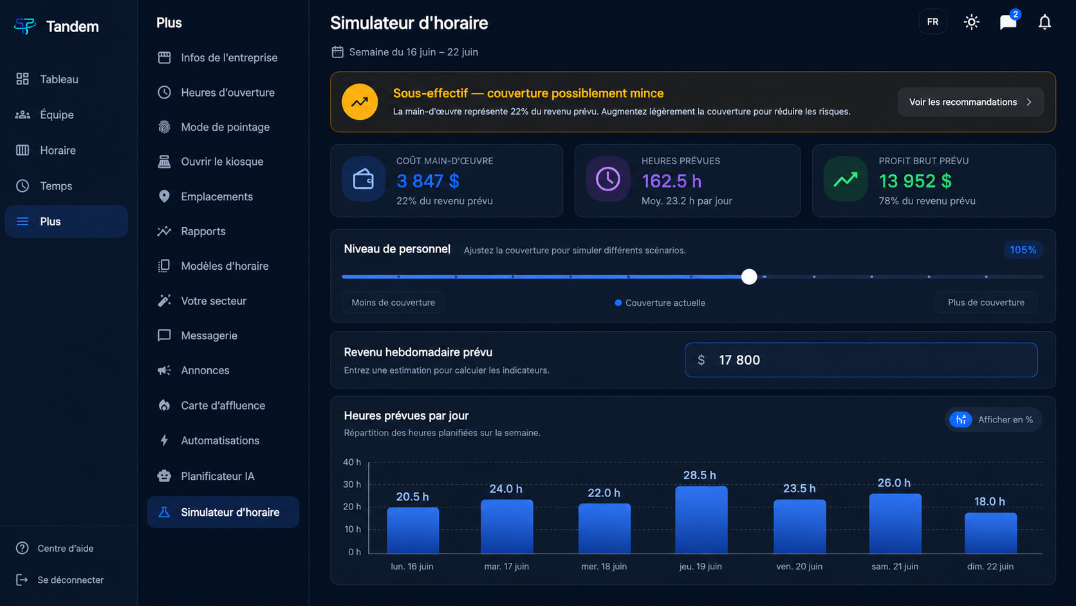Click Moins de couverture button
The height and width of the screenshot is (606, 1076).
coord(393,303)
